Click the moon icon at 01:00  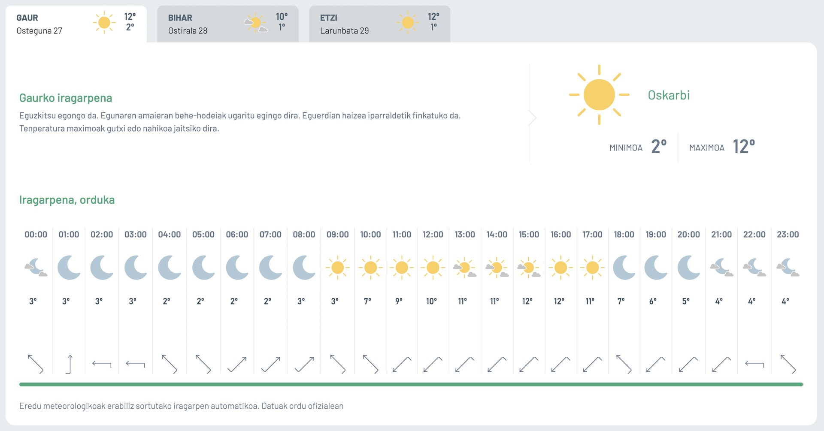click(69, 268)
